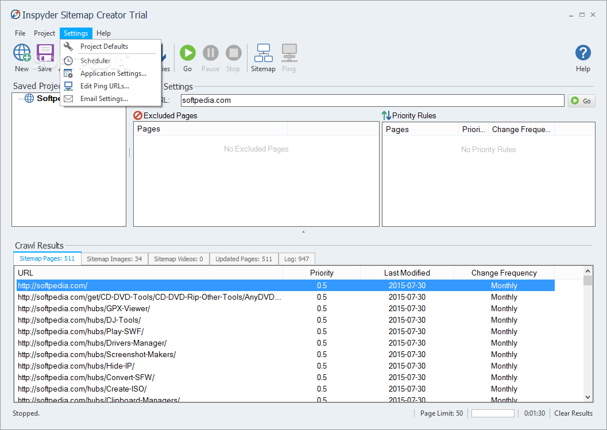Click the Priority Rules arrows icon

(x=386, y=115)
